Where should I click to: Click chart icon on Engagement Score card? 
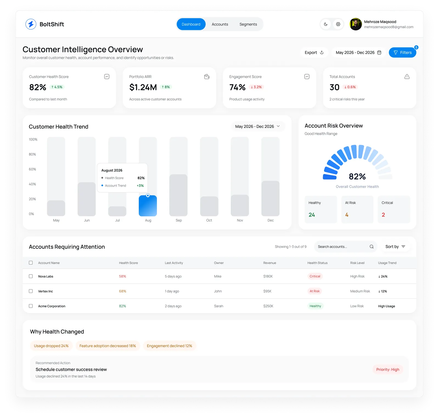[307, 77]
